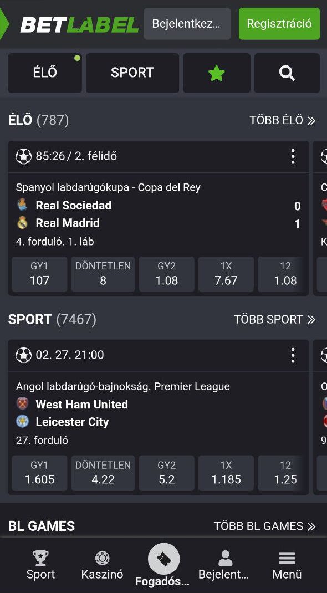Click the BetLabel logo

(79, 24)
